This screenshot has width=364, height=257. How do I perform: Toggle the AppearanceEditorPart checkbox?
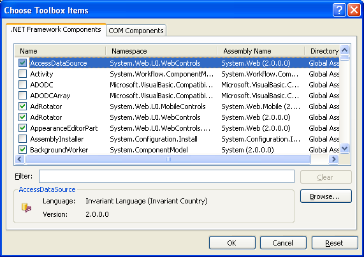pyautogui.click(x=22, y=128)
